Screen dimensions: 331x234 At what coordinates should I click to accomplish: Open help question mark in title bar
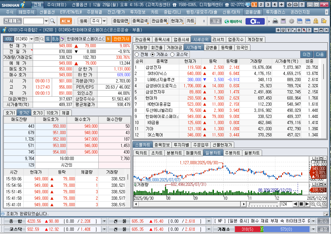[x=302, y=5]
